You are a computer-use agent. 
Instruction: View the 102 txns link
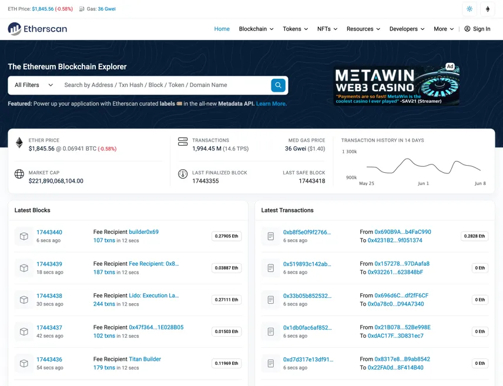pos(104,335)
